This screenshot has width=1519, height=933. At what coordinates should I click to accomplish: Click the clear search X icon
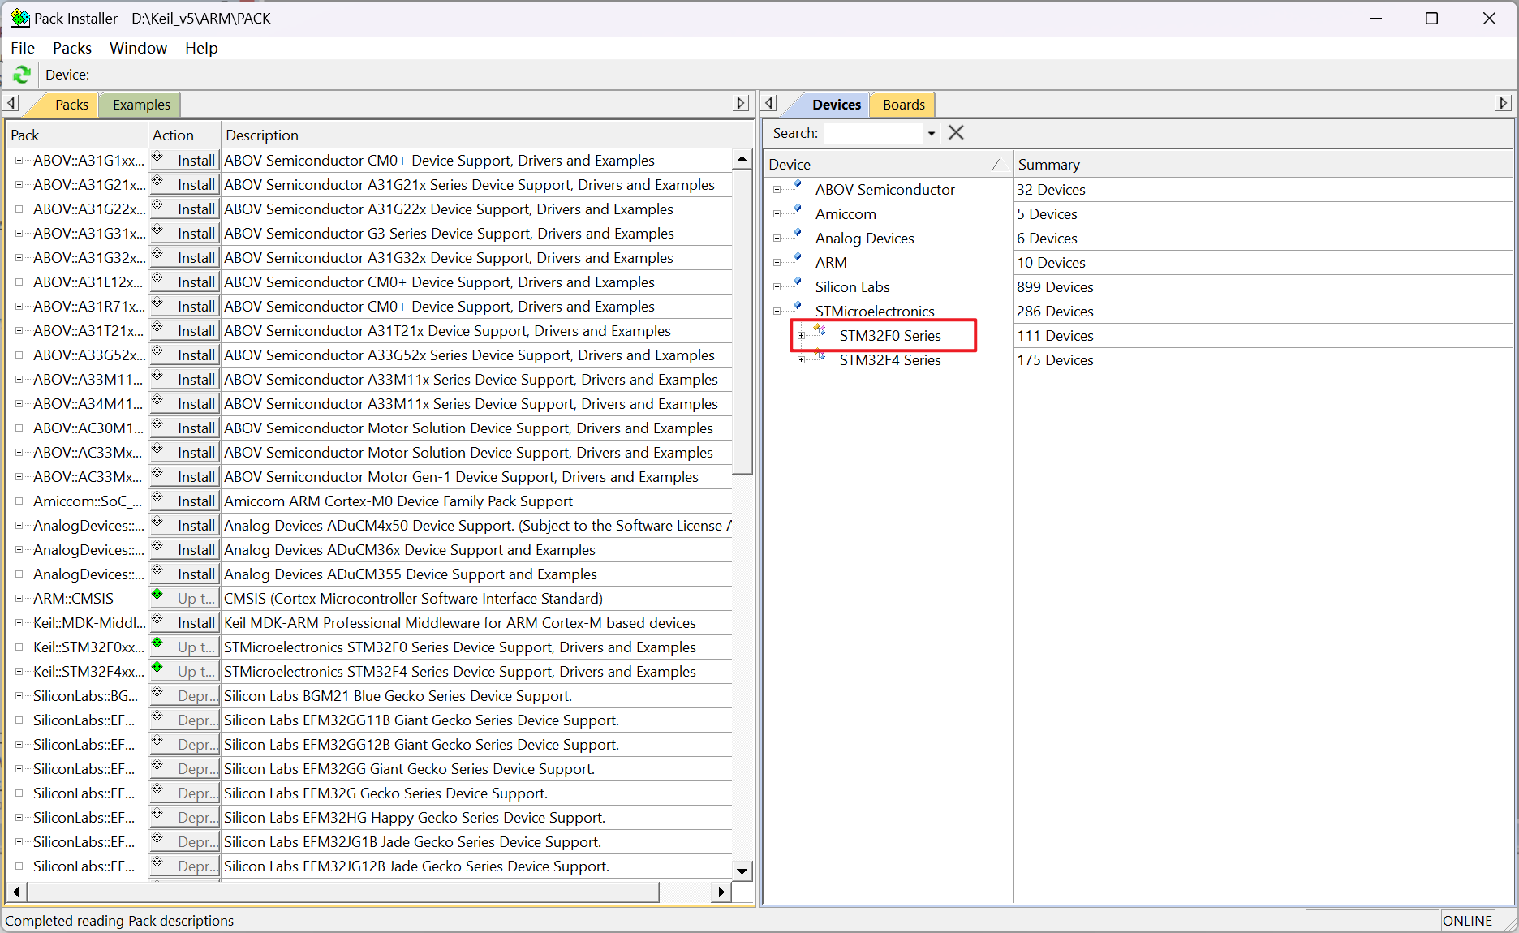point(956,133)
